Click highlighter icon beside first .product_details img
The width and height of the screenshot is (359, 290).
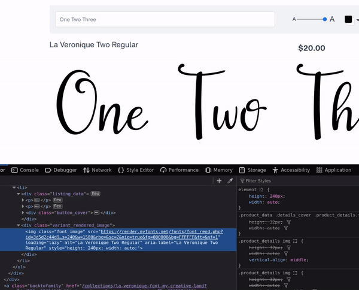point(295,241)
